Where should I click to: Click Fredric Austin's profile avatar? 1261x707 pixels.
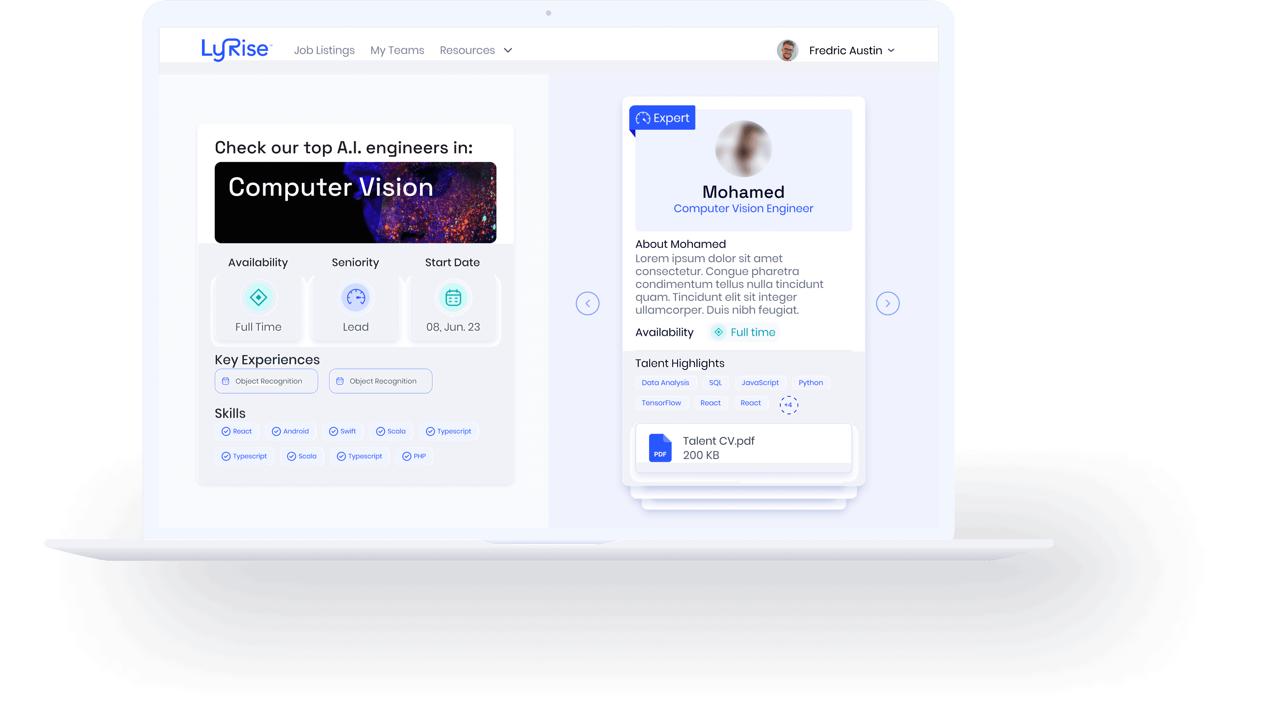click(x=787, y=51)
